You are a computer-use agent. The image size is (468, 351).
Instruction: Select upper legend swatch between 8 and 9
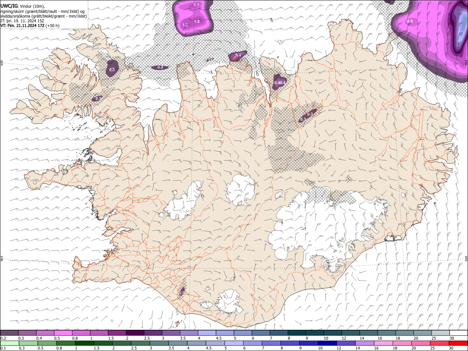(x=297, y=333)
